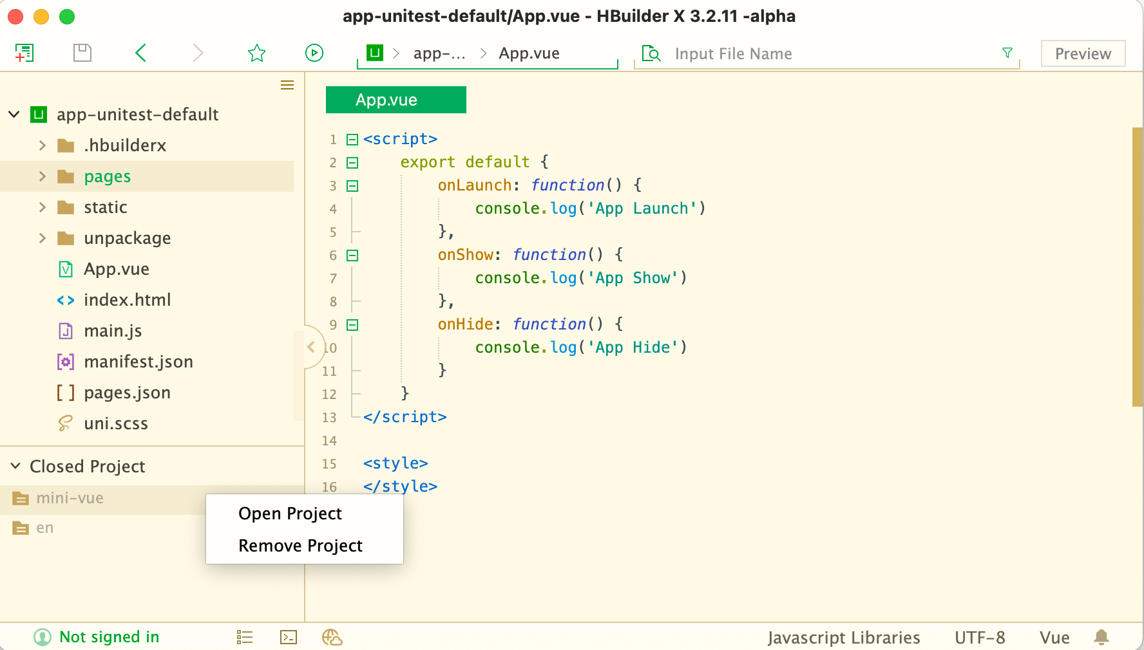Change the Vue language mode

tap(1054, 637)
